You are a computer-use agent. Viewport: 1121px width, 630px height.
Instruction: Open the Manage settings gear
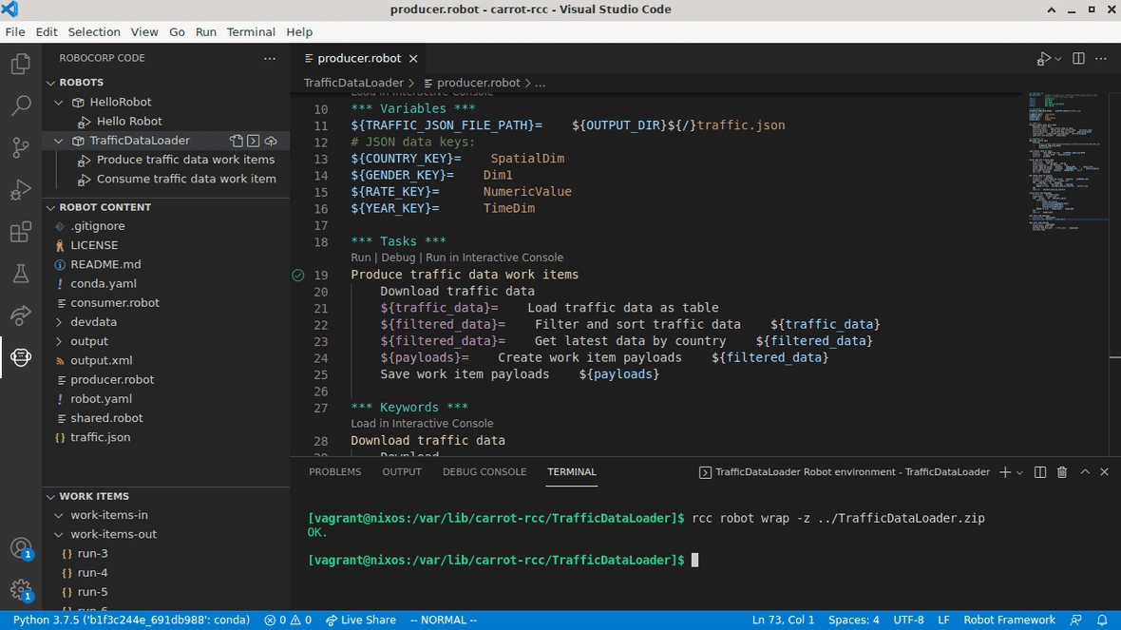[21, 589]
